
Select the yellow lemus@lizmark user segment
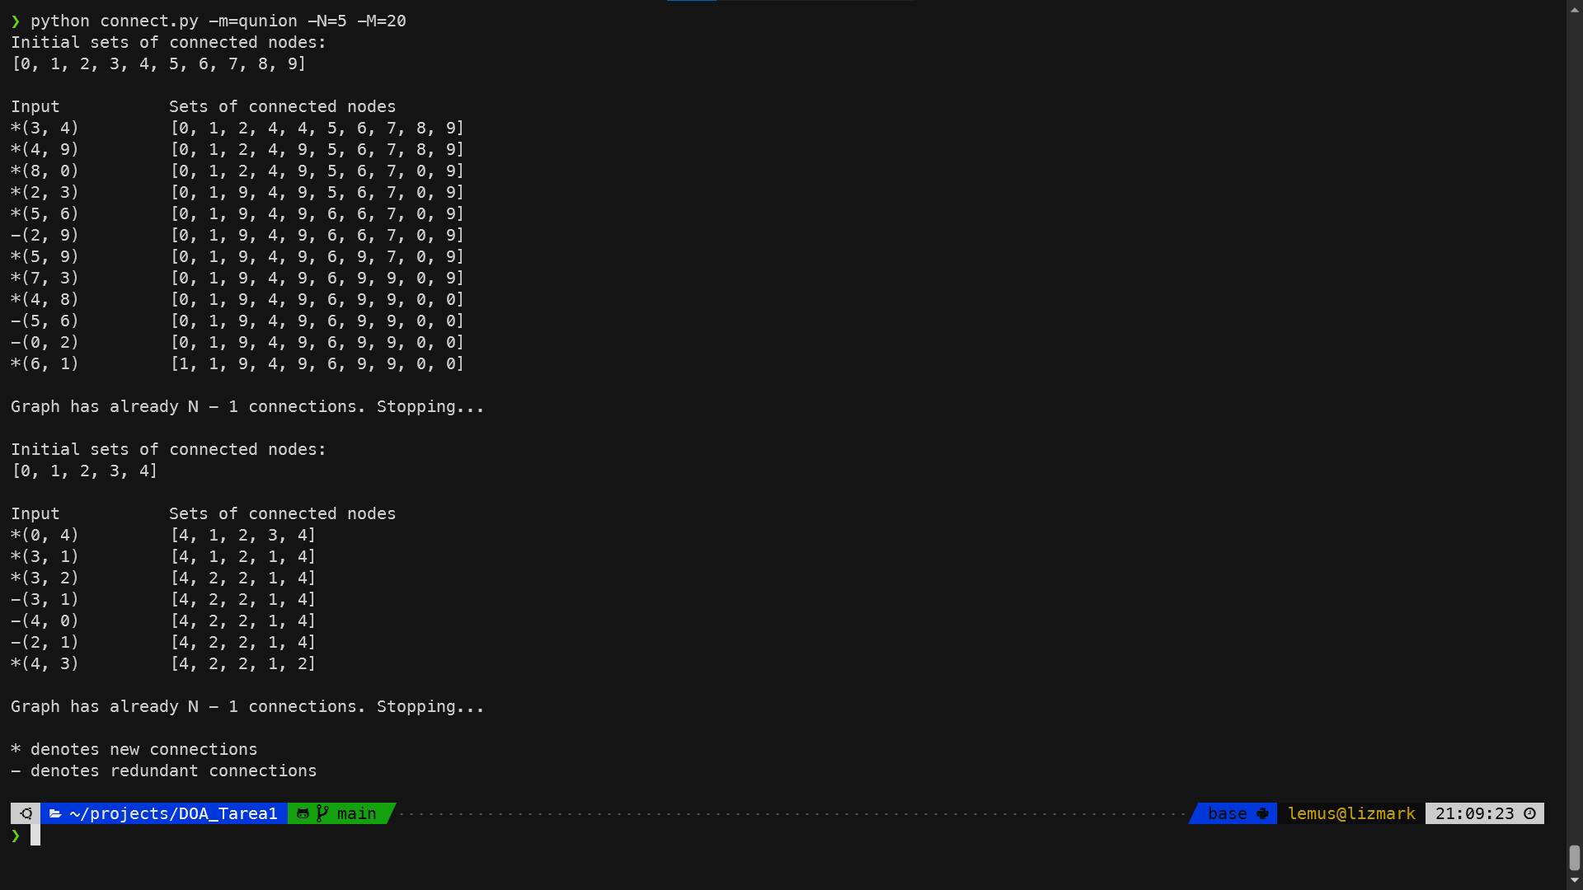1350,813
